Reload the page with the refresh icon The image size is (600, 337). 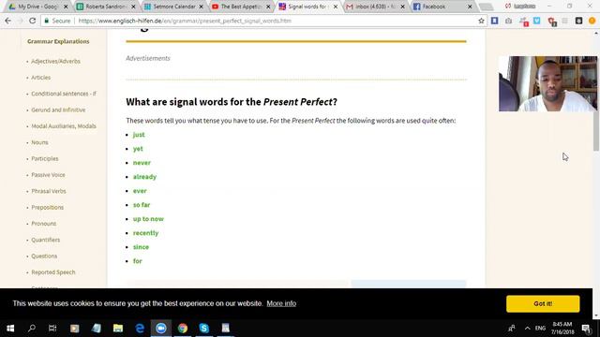(x=32, y=21)
